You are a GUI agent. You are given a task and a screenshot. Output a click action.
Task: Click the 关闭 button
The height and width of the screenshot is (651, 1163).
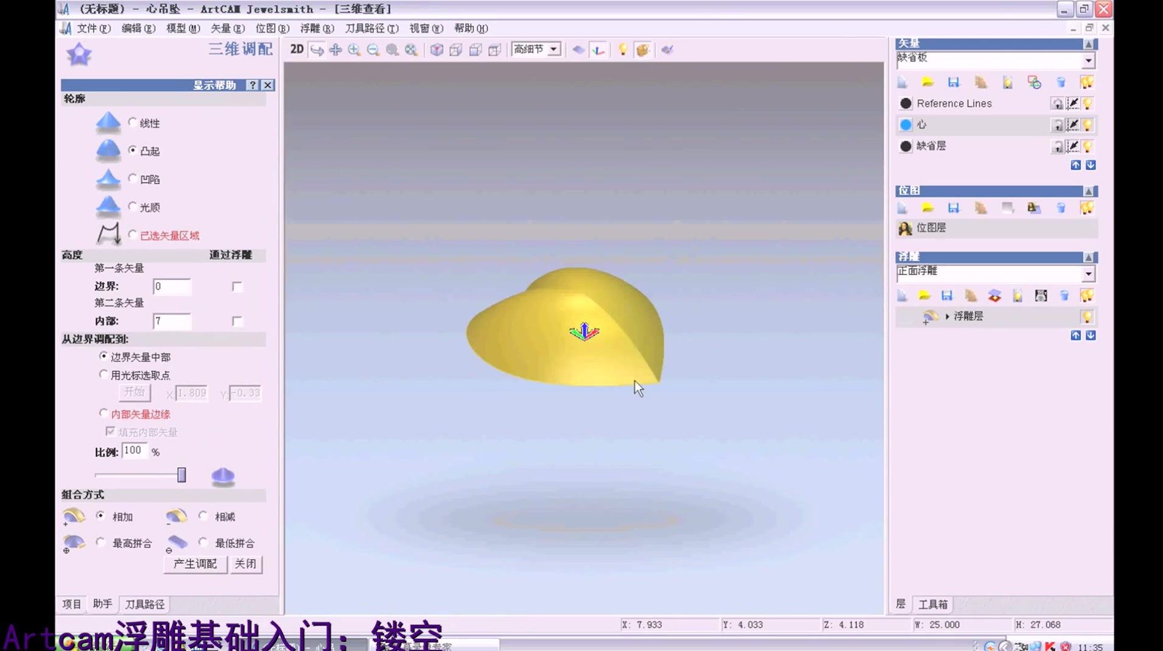click(x=246, y=564)
